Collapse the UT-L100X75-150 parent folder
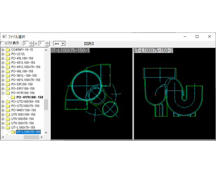 point(3,128)
